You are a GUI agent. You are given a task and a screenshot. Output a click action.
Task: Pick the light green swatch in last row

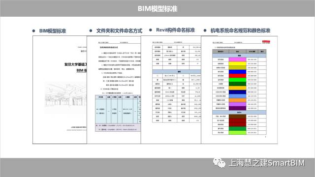tap(237, 133)
